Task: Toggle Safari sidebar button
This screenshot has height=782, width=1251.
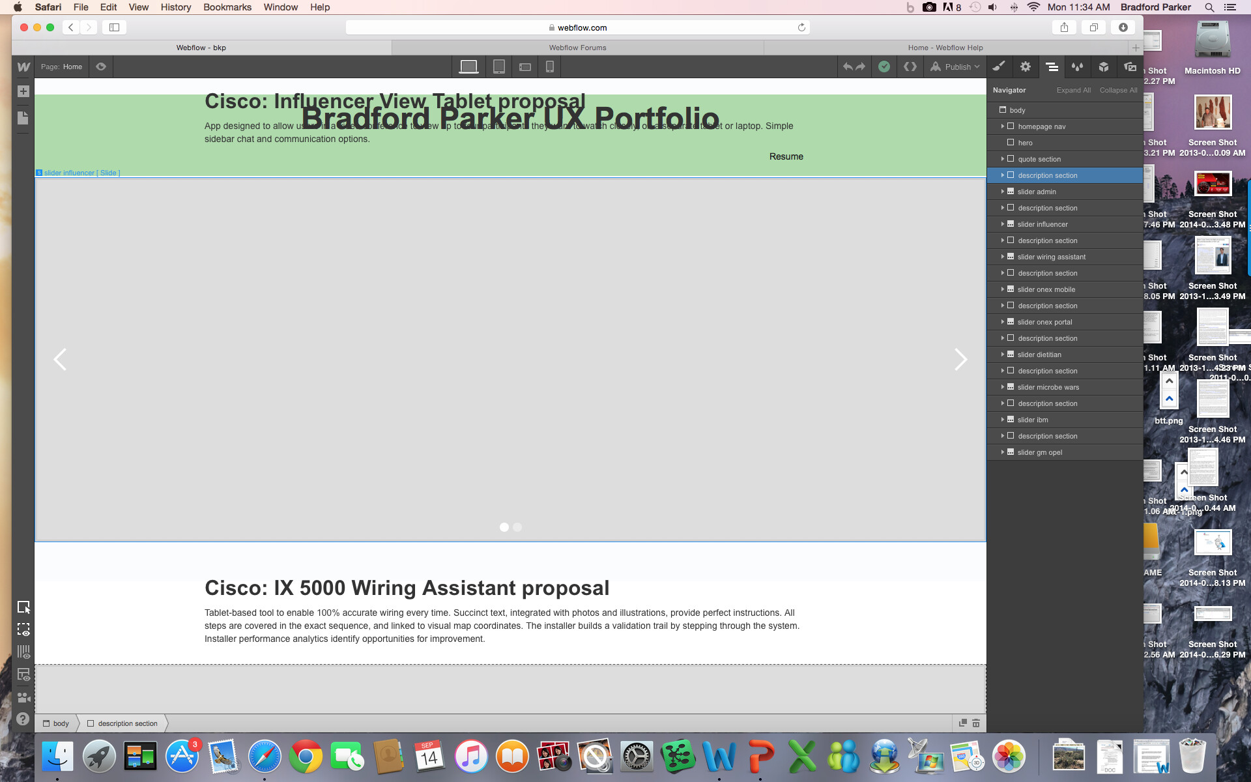Action: click(x=114, y=27)
